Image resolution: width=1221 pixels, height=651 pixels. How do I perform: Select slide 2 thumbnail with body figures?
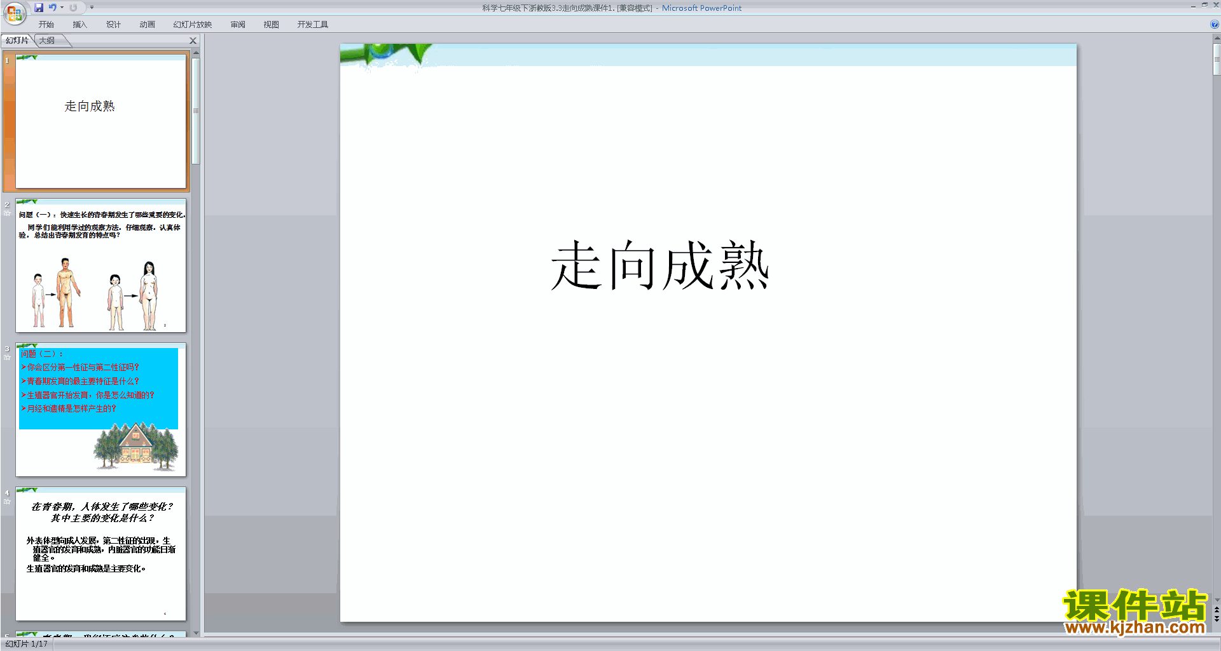pos(100,265)
